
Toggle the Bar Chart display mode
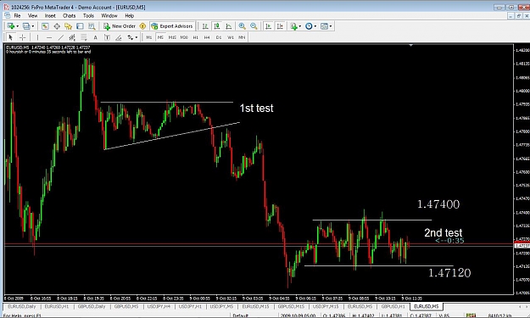205,26
